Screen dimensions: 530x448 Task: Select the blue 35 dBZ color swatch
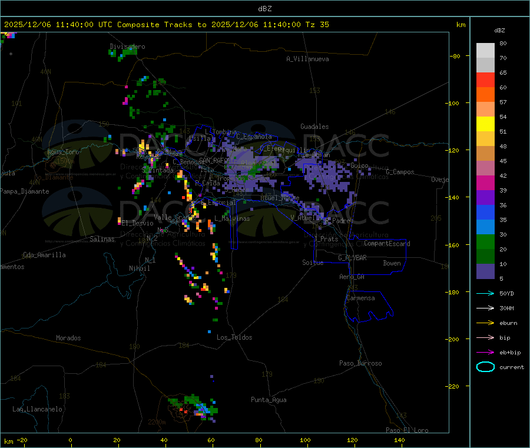pyautogui.click(x=485, y=212)
